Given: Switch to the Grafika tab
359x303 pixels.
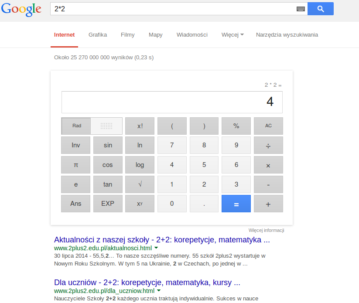Looking at the screenshot, I should pyautogui.click(x=98, y=35).
